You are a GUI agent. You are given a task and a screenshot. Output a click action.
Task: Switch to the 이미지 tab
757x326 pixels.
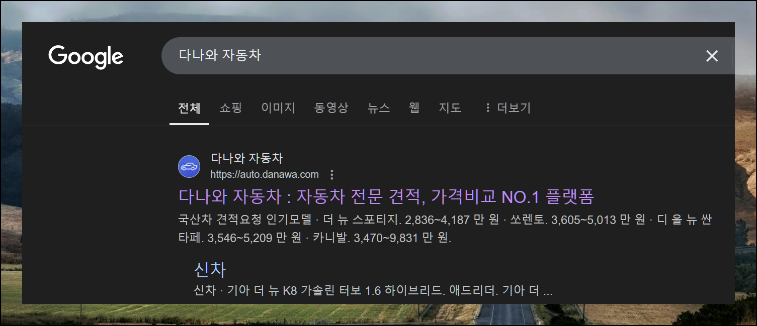coord(278,107)
